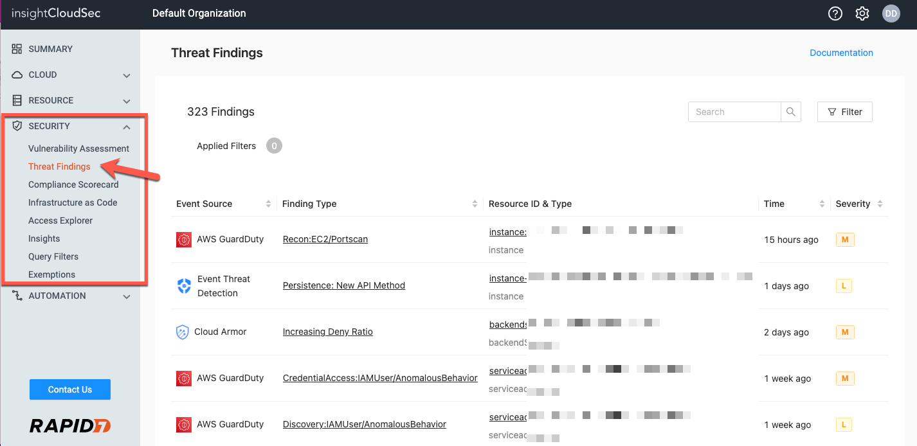917x446 pixels.
Task: Sort by Event Source column arrows
Action: tap(268, 204)
